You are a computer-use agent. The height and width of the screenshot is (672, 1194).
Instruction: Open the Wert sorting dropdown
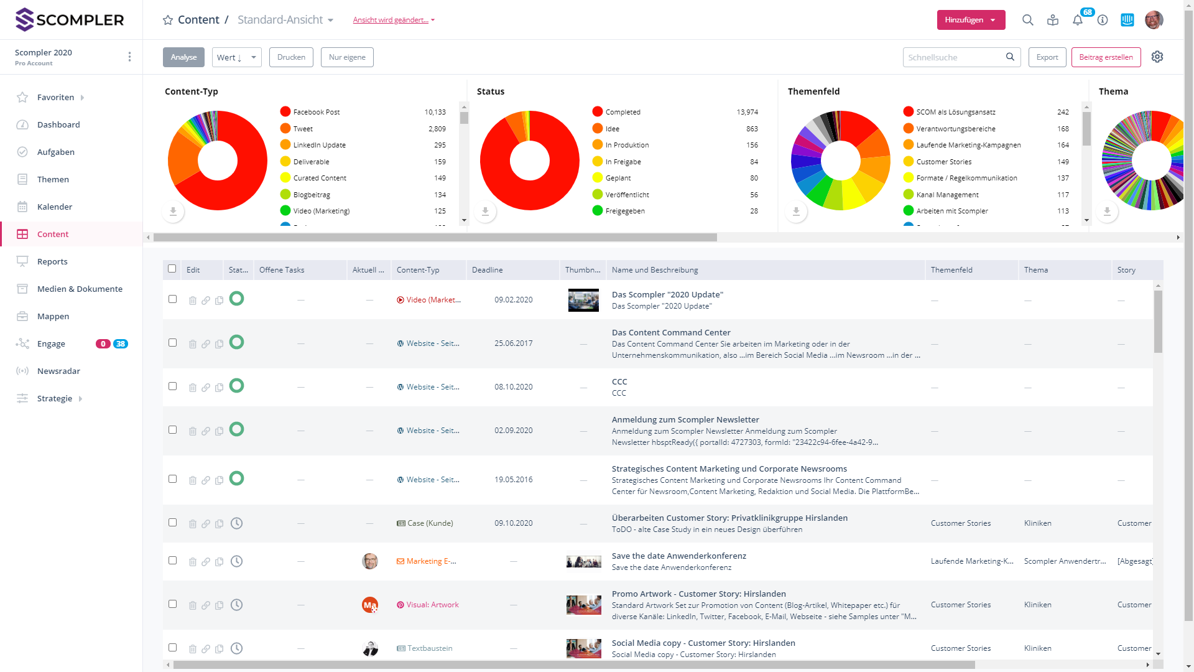236,57
